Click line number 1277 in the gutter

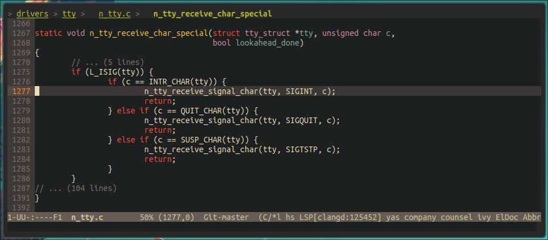pyautogui.click(x=21, y=91)
